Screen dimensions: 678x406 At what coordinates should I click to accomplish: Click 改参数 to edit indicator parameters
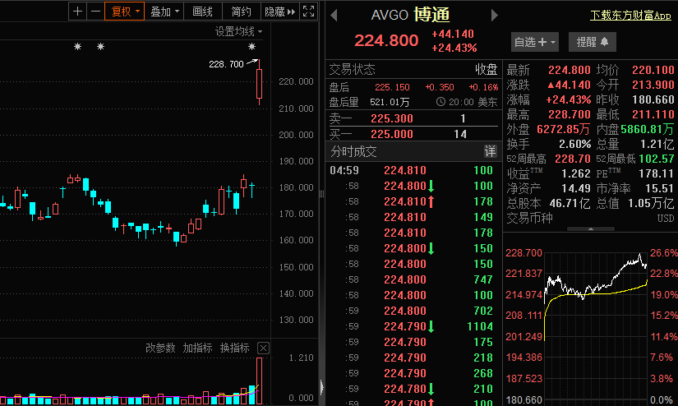(x=160, y=348)
